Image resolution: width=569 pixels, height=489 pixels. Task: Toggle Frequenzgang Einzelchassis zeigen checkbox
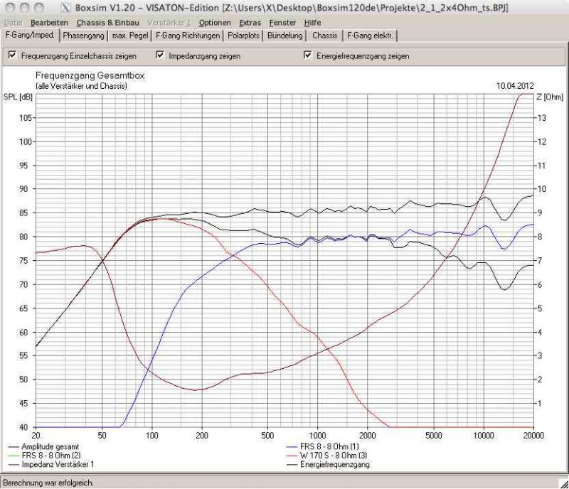12,55
